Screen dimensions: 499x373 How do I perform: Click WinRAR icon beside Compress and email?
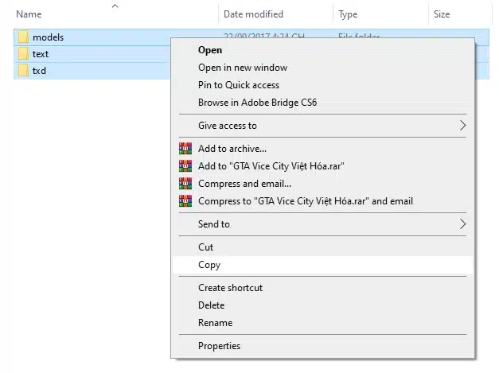pos(185,184)
